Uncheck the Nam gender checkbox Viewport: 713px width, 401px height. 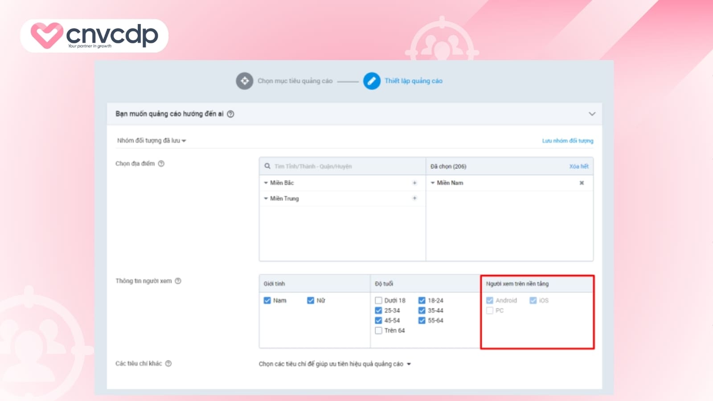tap(267, 300)
